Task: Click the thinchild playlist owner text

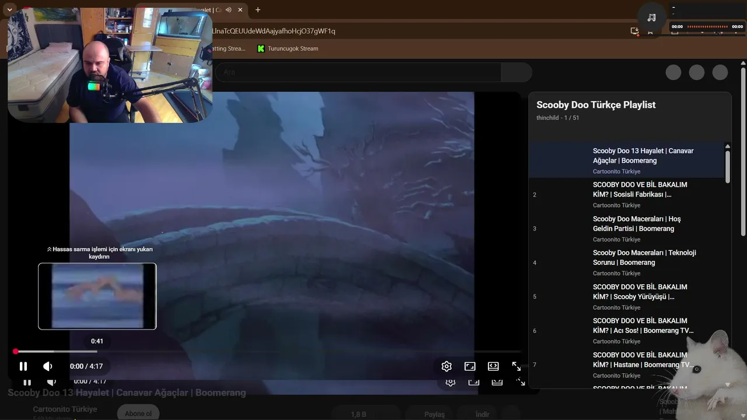Action: pos(549,118)
